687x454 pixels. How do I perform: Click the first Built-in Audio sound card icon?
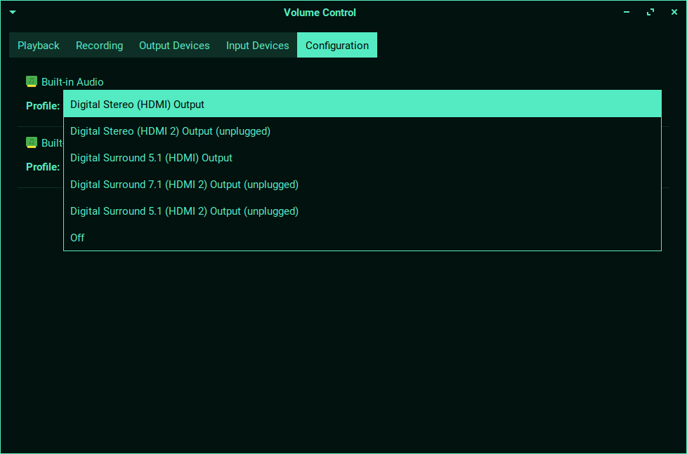(x=32, y=81)
